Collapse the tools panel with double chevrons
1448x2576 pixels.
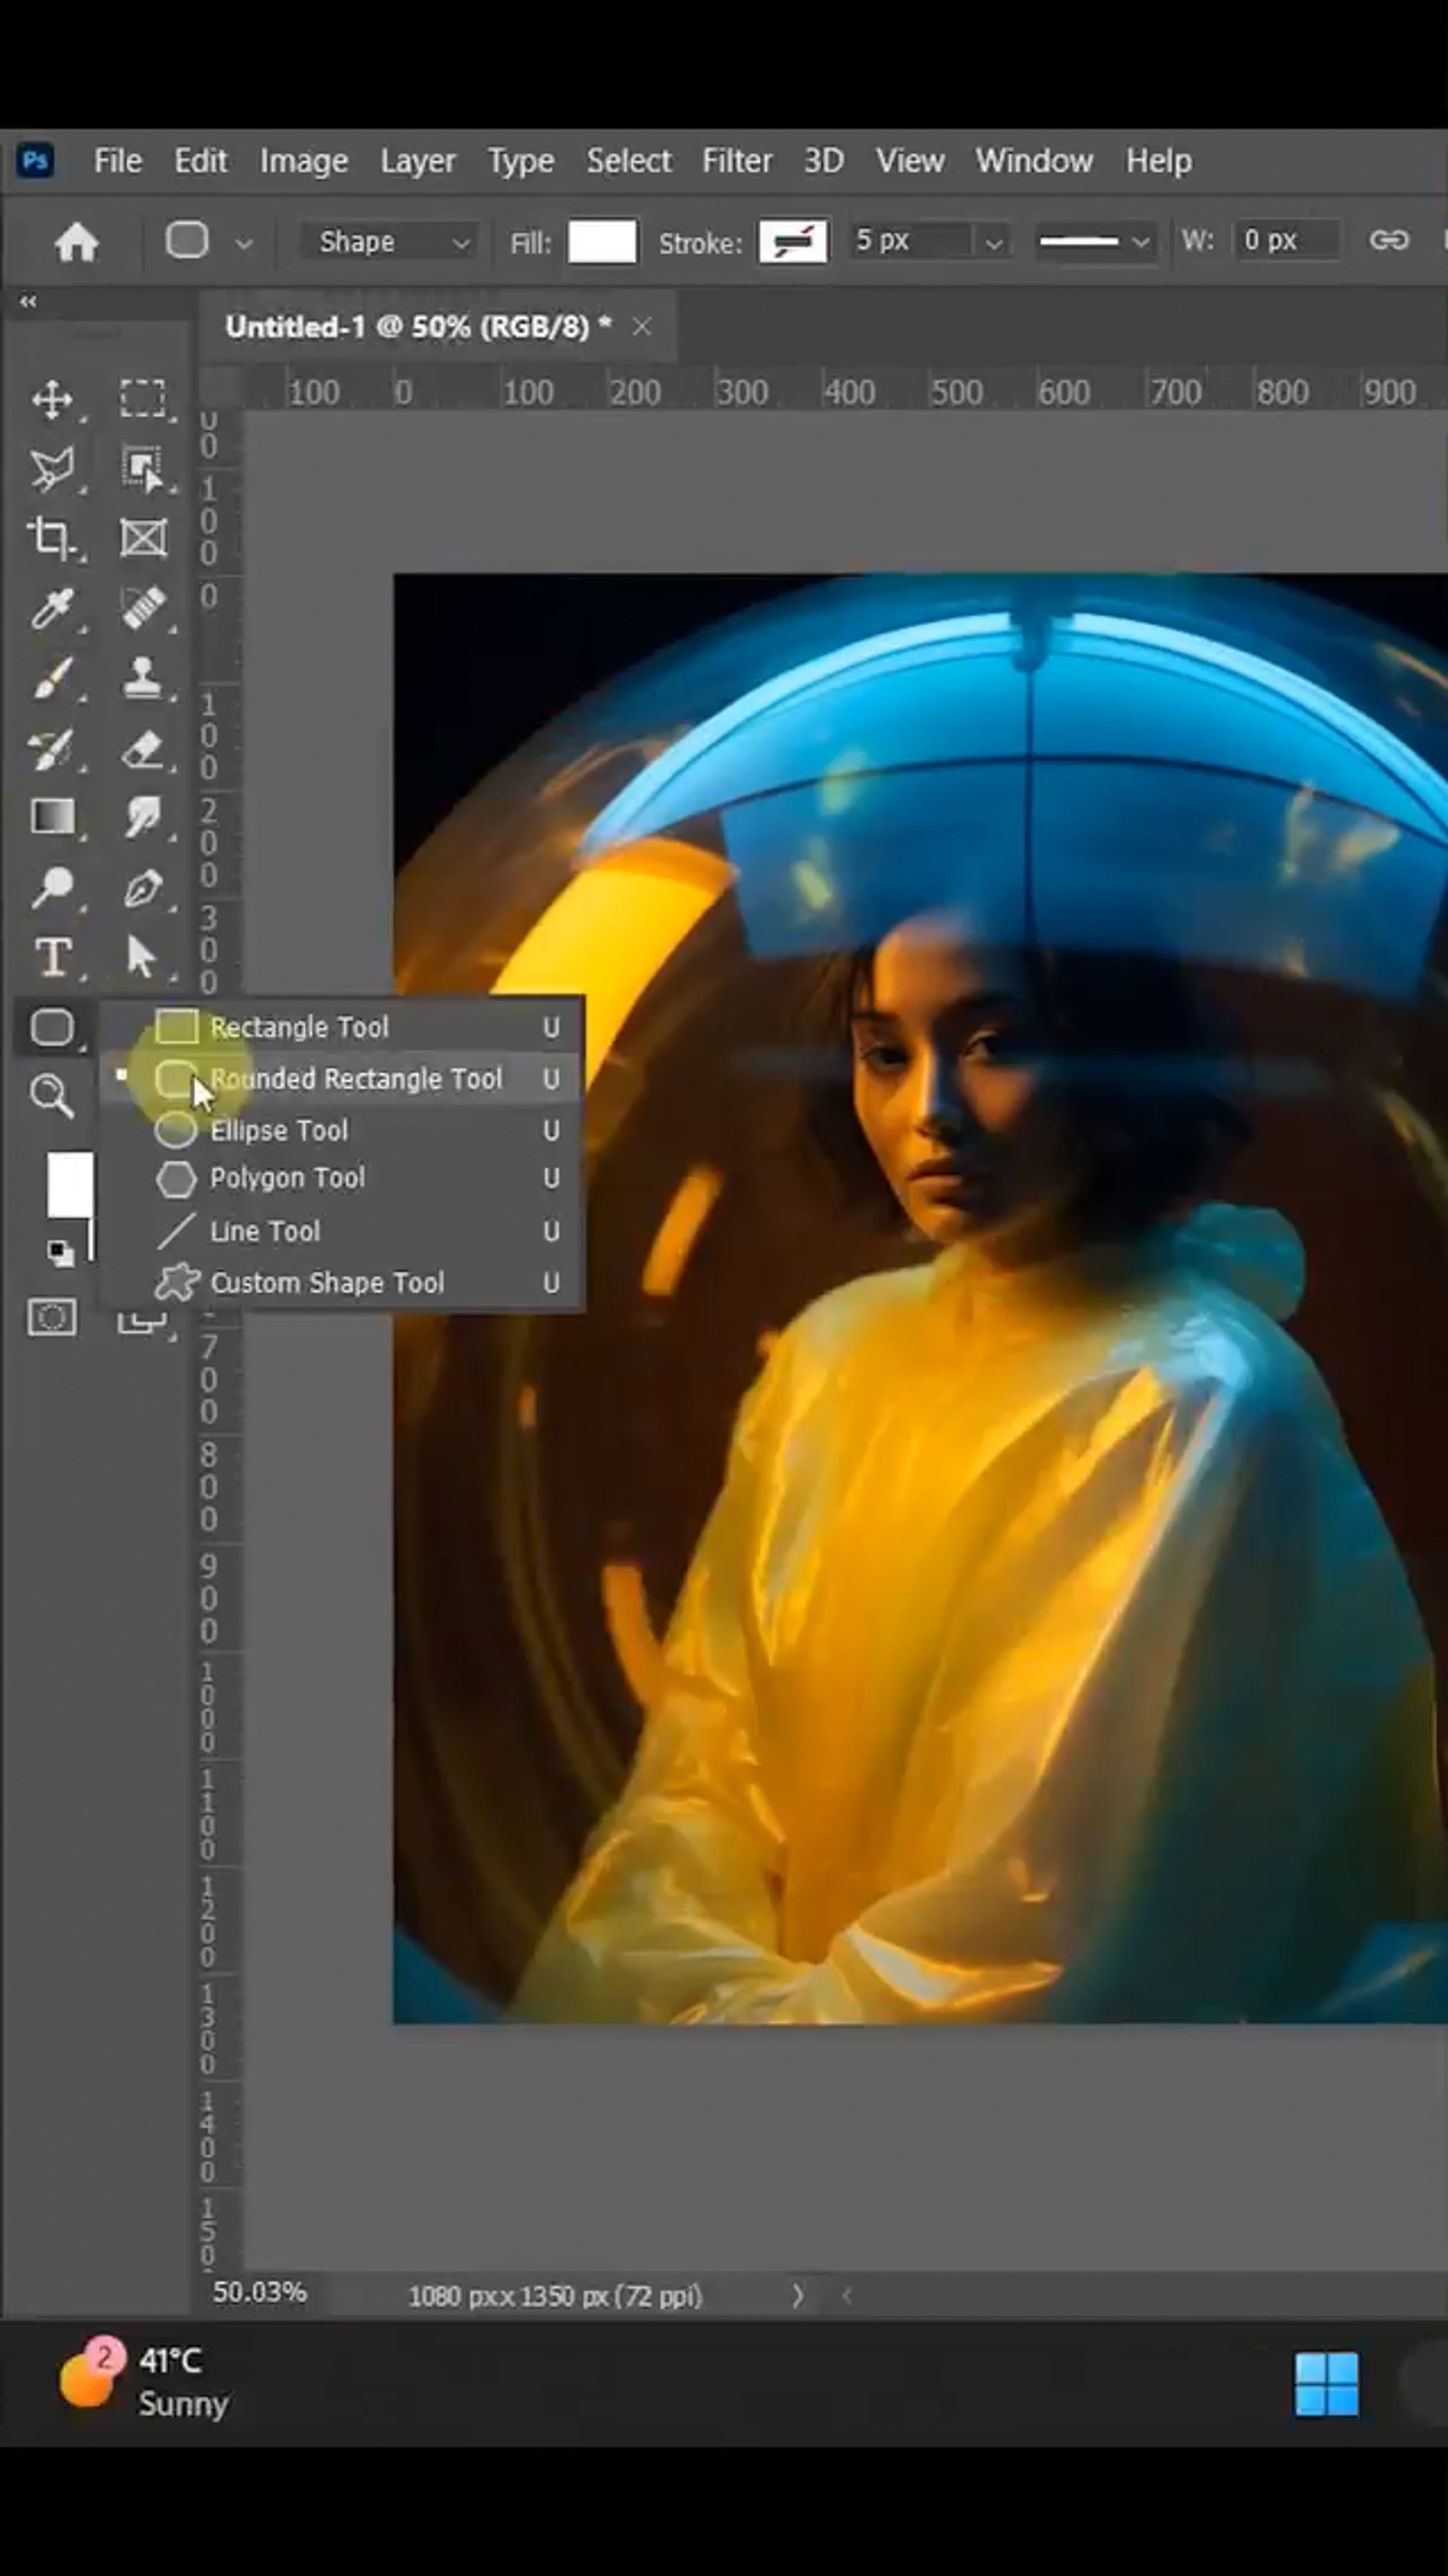pos(28,301)
